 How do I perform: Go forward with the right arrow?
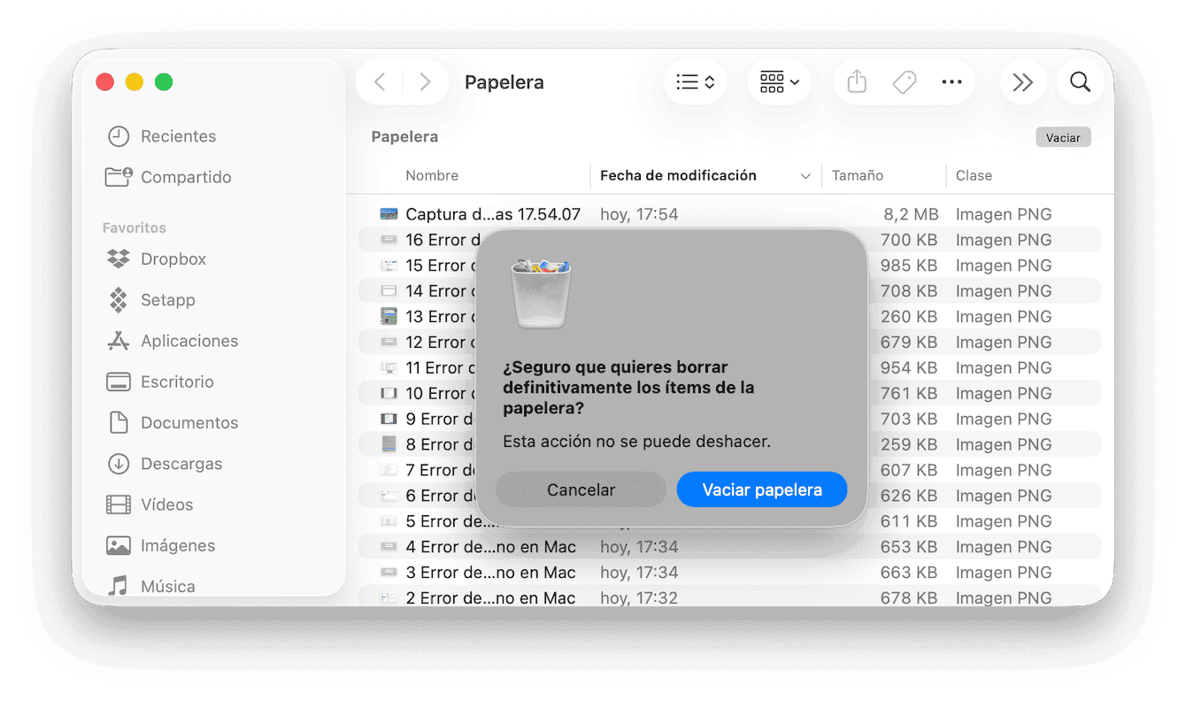tap(425, 82)
